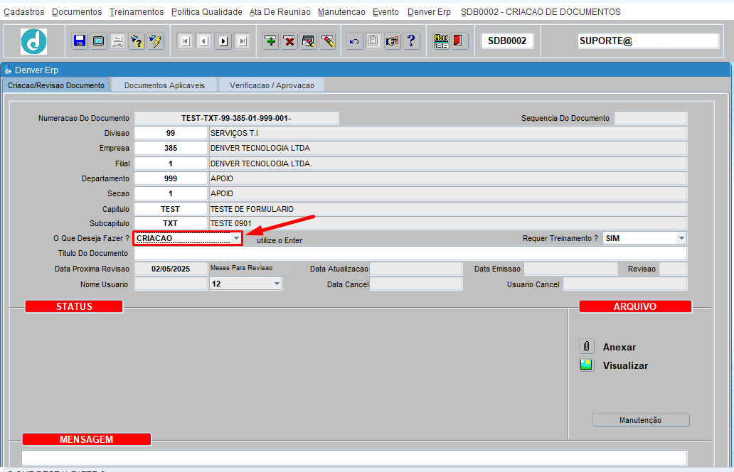
Task: Switch to Verificacao / Aprovacao tab
Action: (x=272, y=85)
